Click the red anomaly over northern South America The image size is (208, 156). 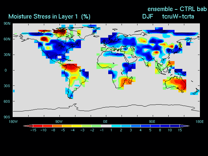pyautogui.click(x=71, y=68)
